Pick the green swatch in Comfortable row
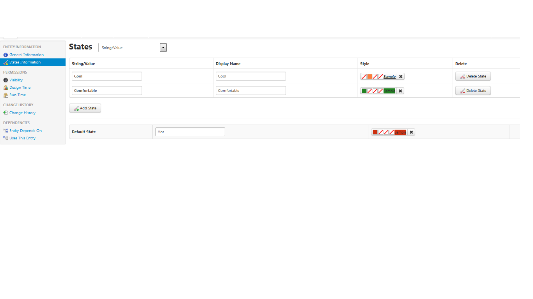The width and height of the screenshot is (533, 299). (x=364, y=91)
